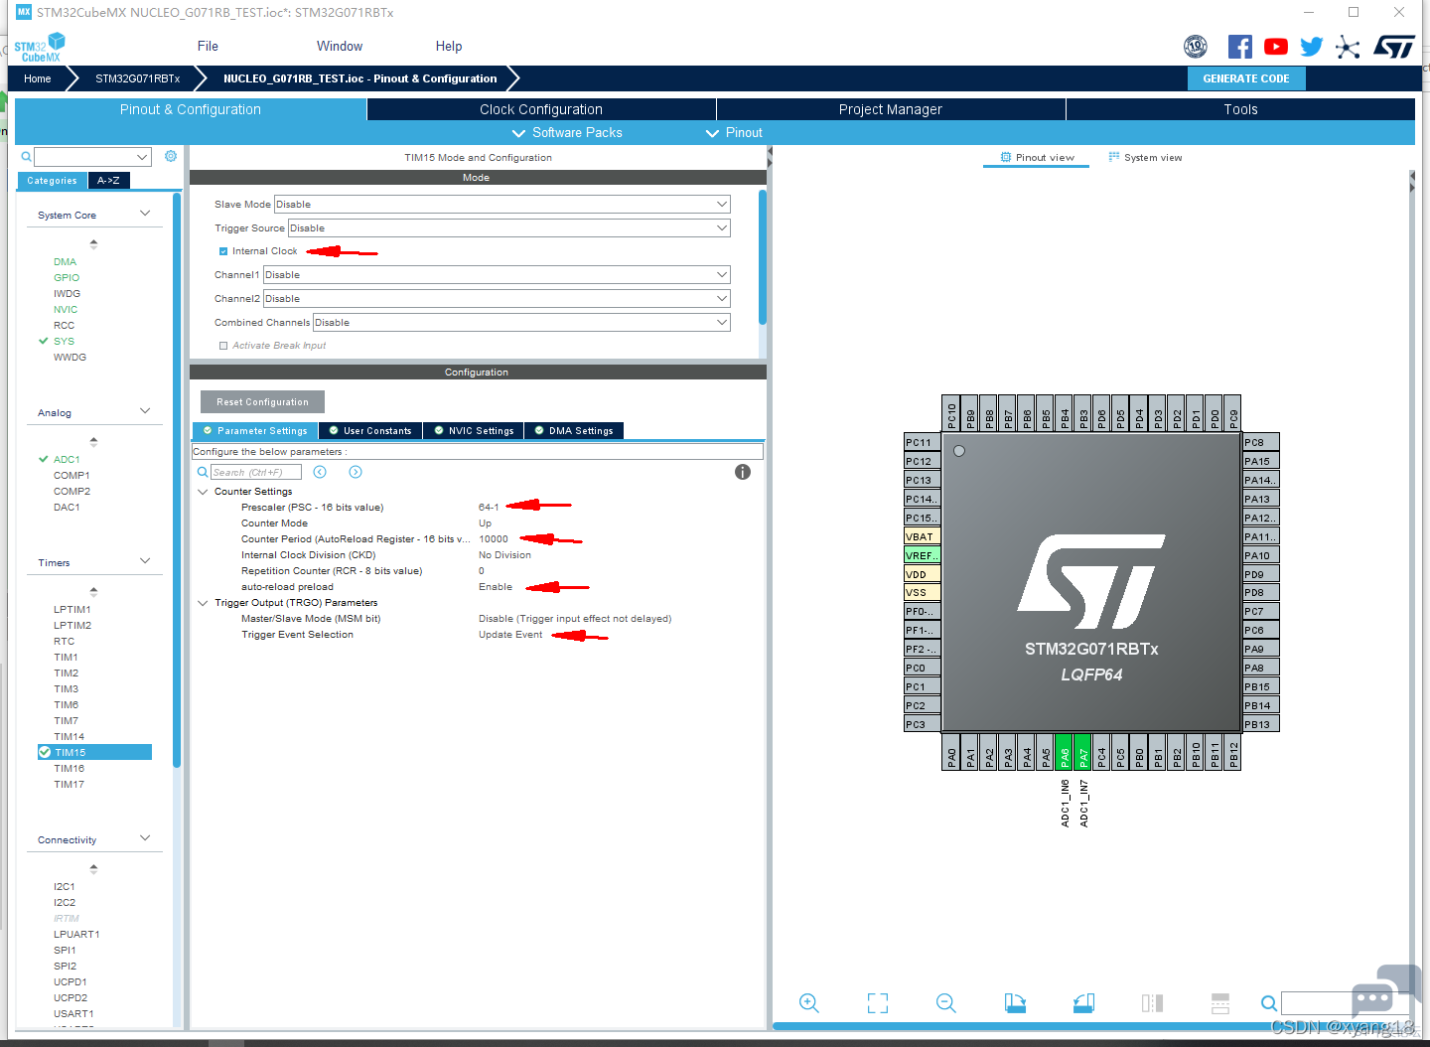Go to the Home breadcrumb
The width and height of the screenshot is (1430, 1047).
[38, 78]
